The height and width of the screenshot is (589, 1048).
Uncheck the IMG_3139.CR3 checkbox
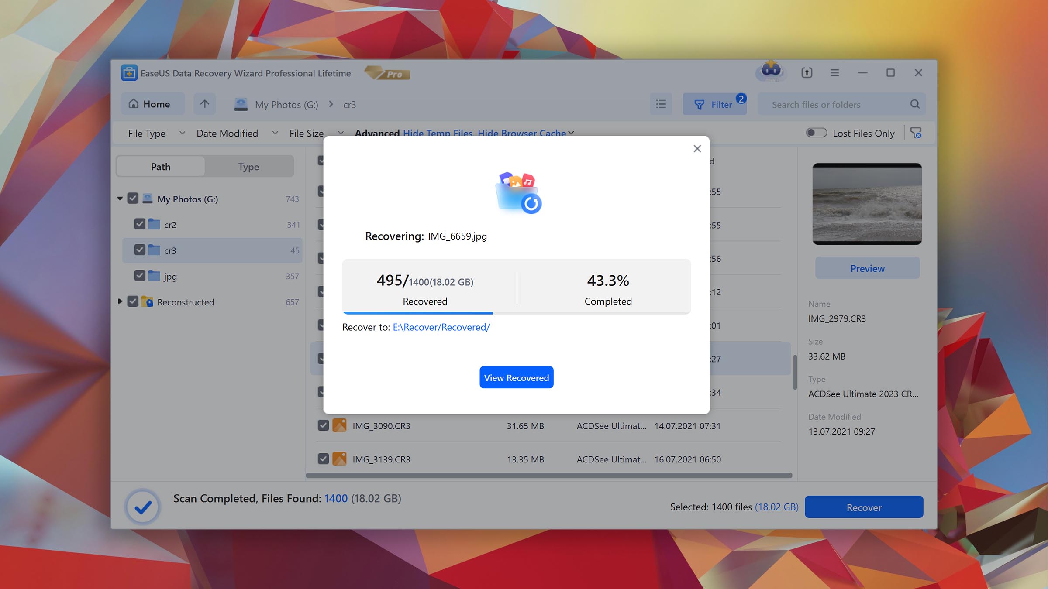pyautogui.click(x=323, y=459)
